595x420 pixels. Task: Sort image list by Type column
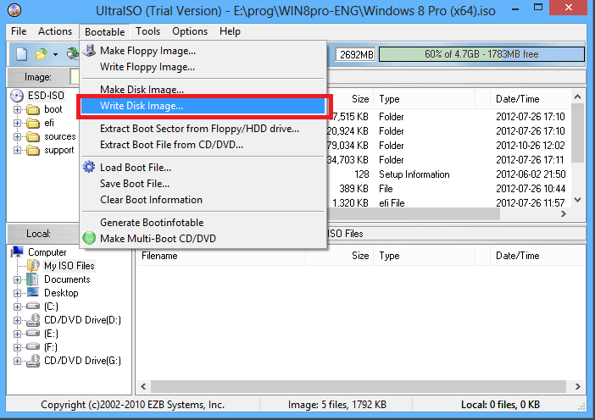[x=425, y=99]
